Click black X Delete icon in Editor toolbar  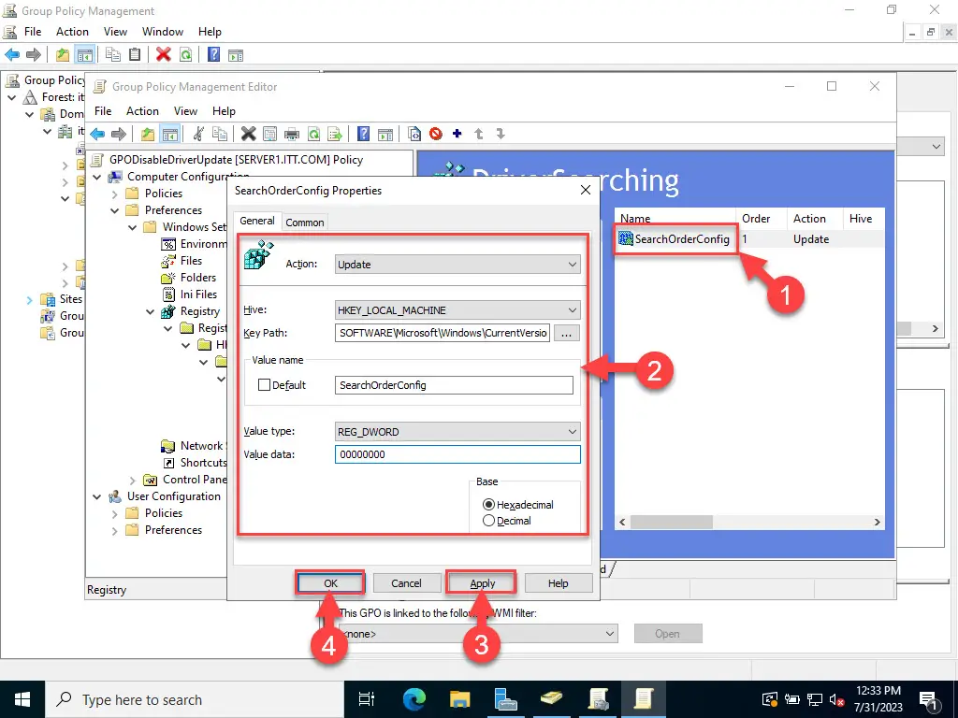click(248, 134)
